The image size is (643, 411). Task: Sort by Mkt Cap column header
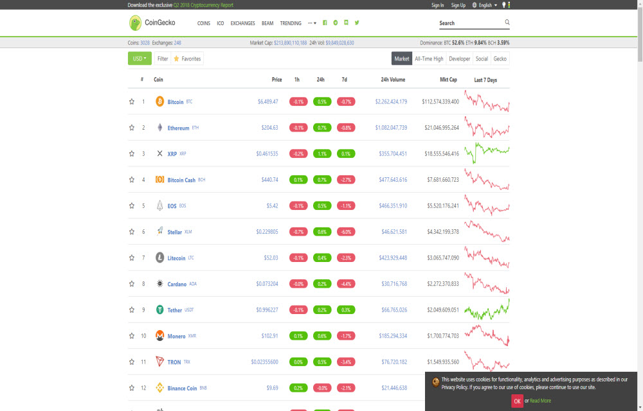pyautogui.click(x=448, y=80)
